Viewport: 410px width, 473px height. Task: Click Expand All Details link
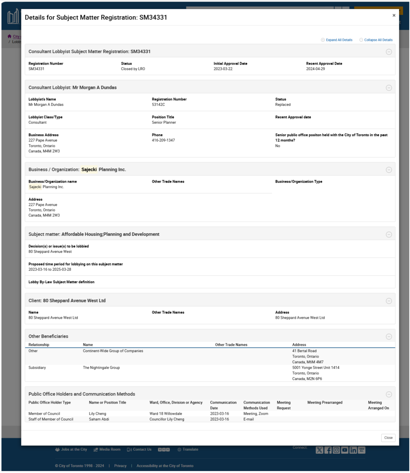(x=339, y=40)
